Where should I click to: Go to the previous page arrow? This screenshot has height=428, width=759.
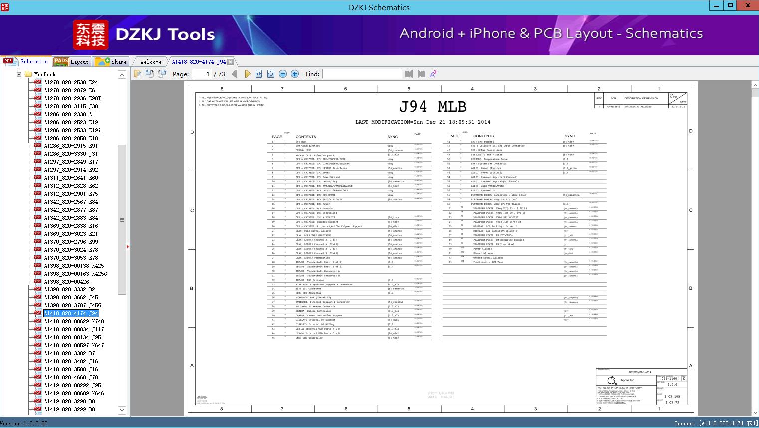235,74
